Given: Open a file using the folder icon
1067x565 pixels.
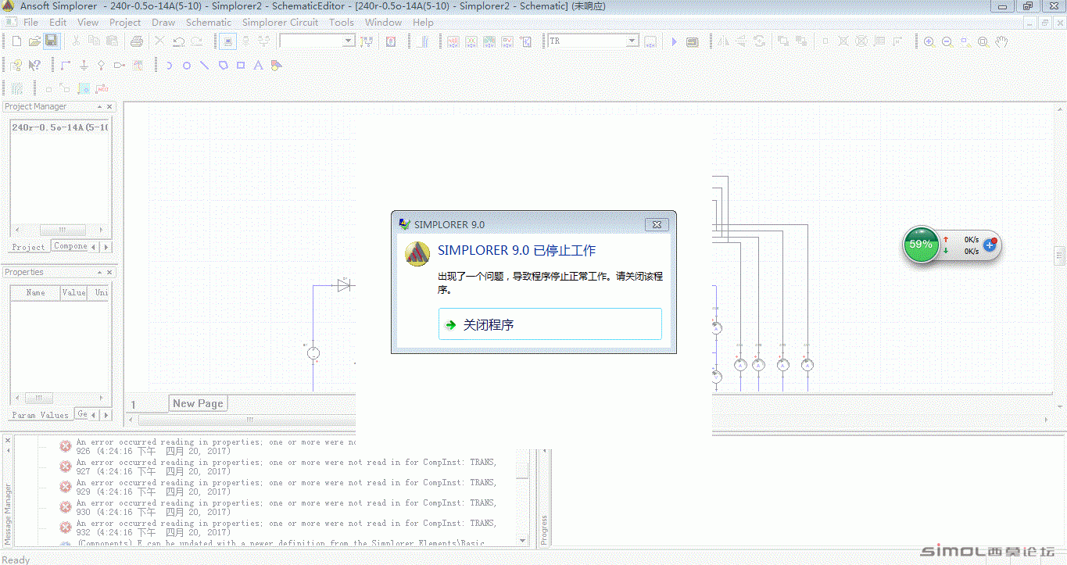Looking at the screenshot, I should coord(34,41).
